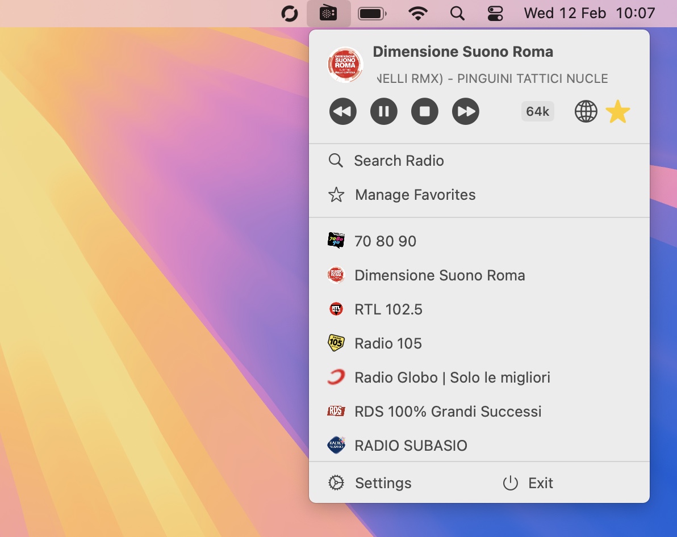Open station website via globe icon
The width and height of the screenshot is (677, 537).
point(586,111)
